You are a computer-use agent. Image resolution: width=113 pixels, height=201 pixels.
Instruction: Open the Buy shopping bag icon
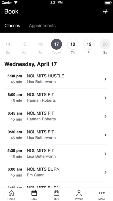56,193
